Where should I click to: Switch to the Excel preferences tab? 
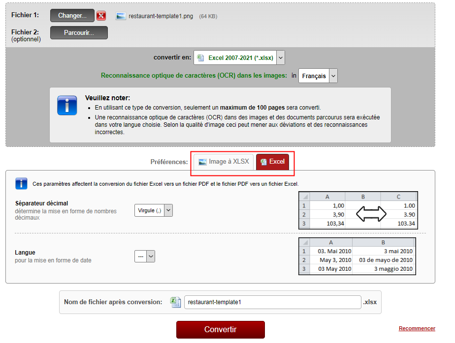pos(272,162)
